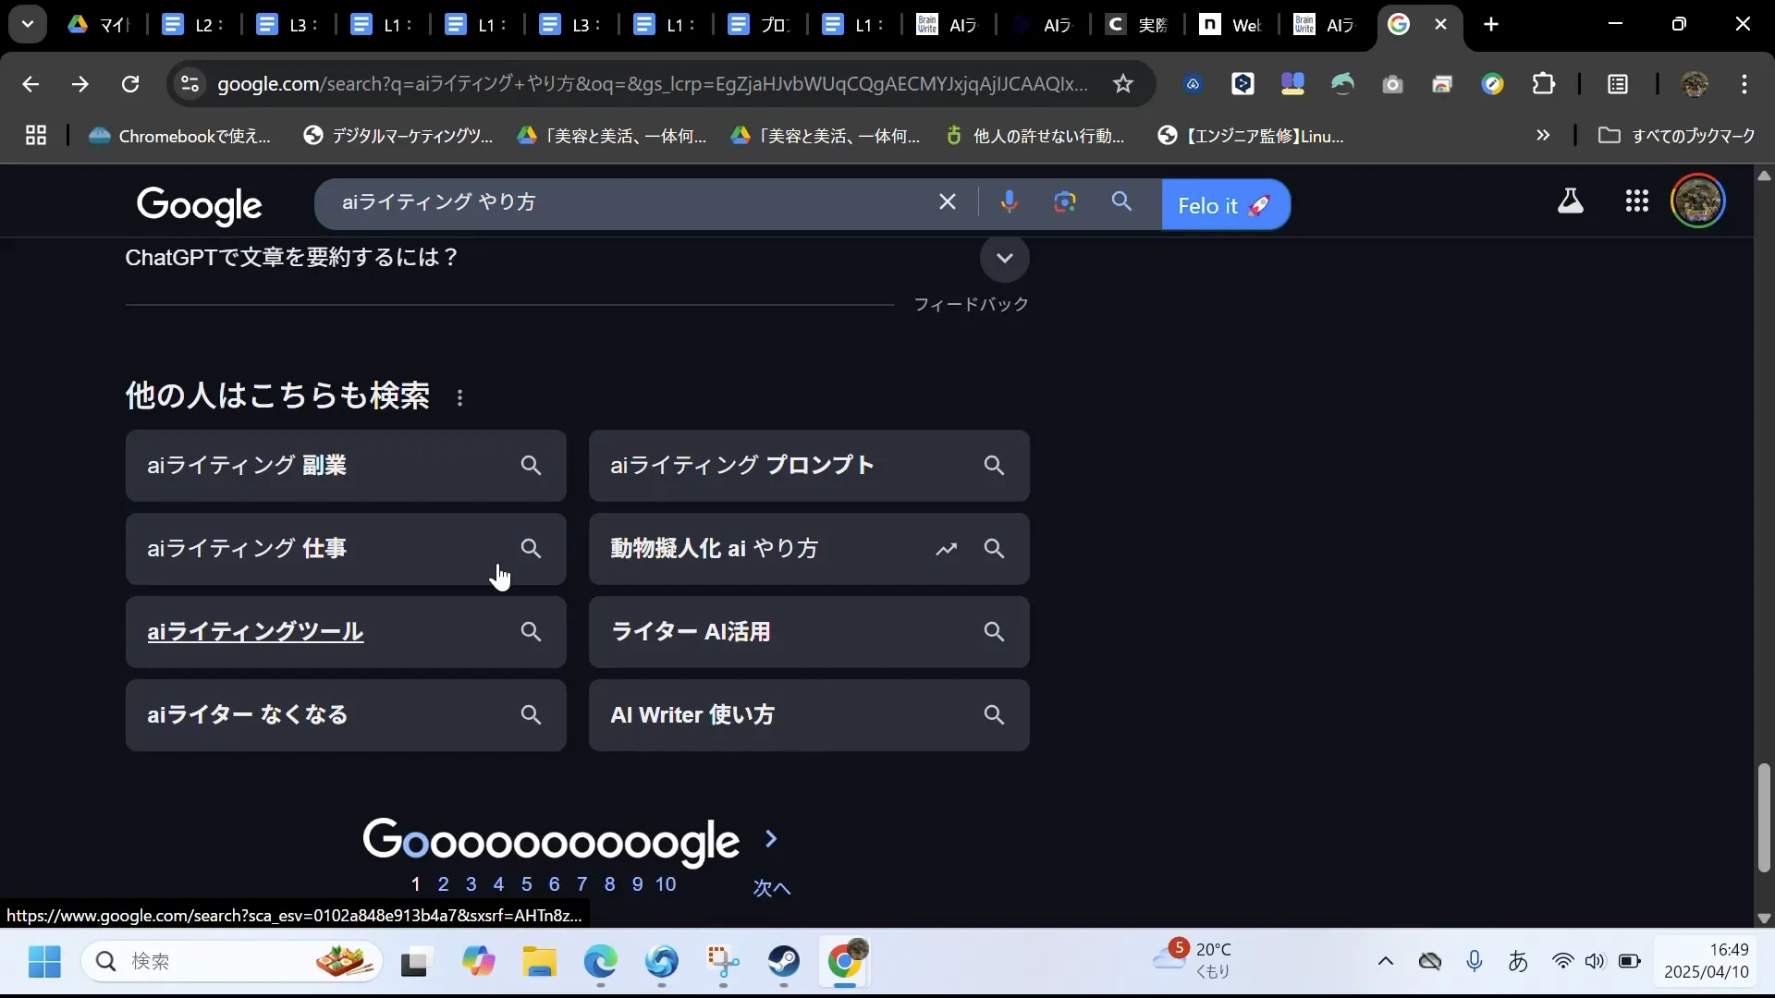Open a new tab
Viewport: 1775px width, 998px height.
coord(1491,25)
